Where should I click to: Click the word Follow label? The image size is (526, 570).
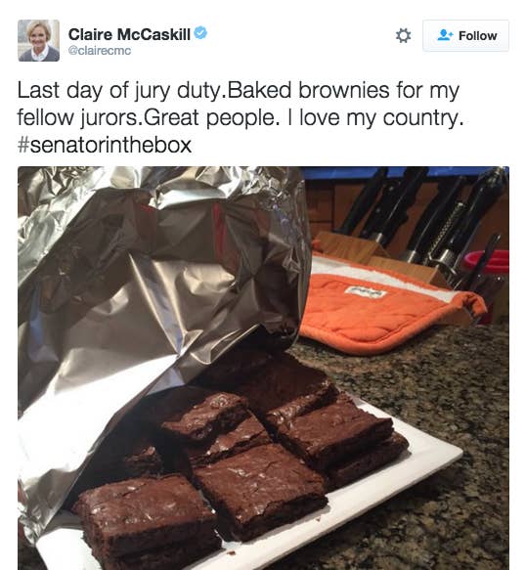click(478, 36)
